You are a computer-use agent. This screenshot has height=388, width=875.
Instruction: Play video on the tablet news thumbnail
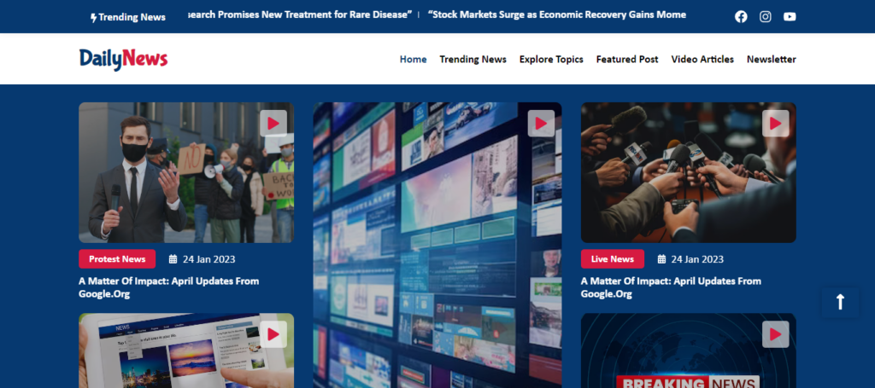273,334
